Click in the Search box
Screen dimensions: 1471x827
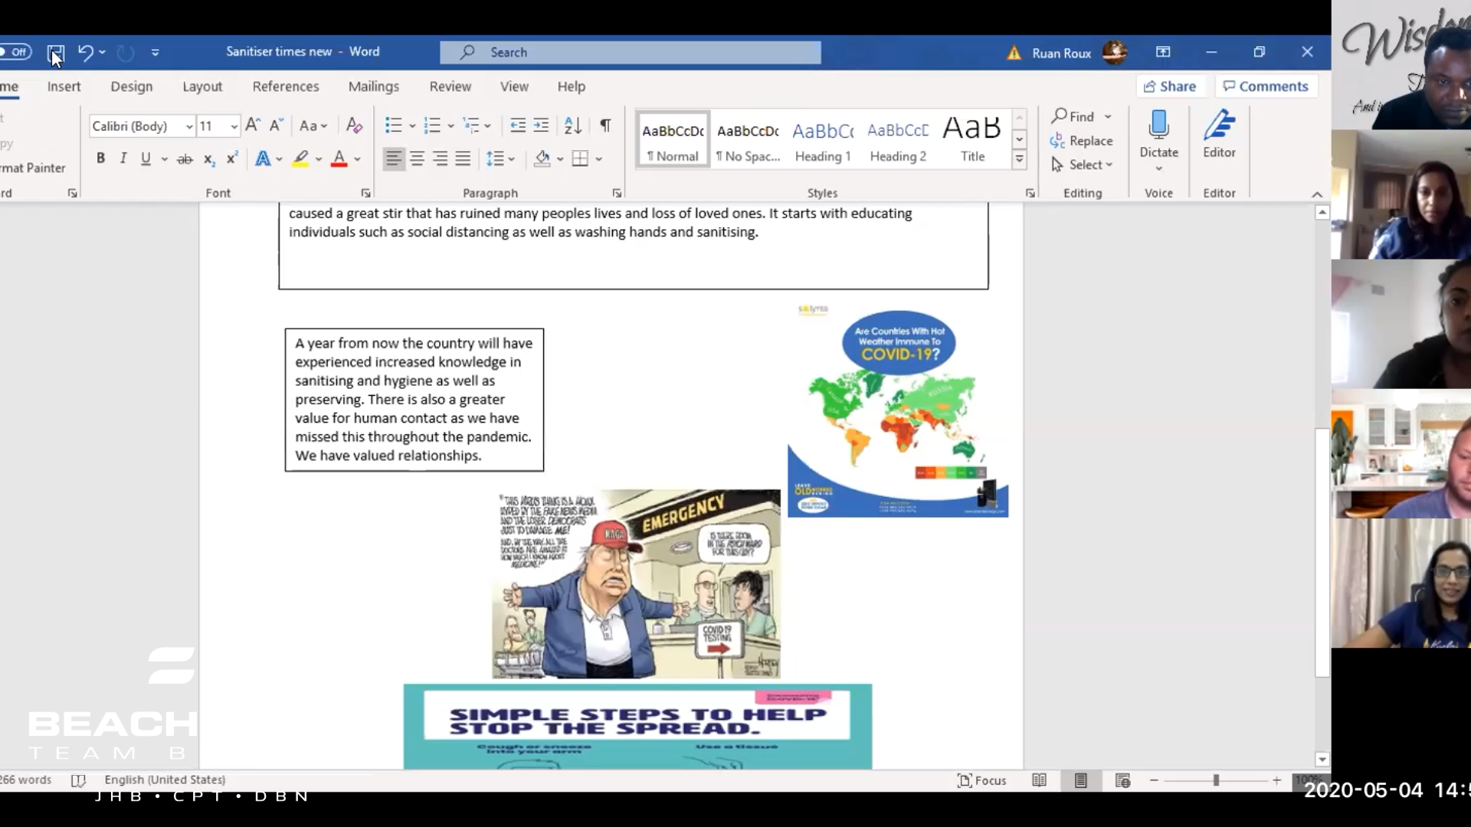pyautogui.click(x=630, y=52)
